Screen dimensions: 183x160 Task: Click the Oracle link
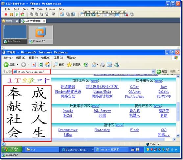click(x=68, y=111)
